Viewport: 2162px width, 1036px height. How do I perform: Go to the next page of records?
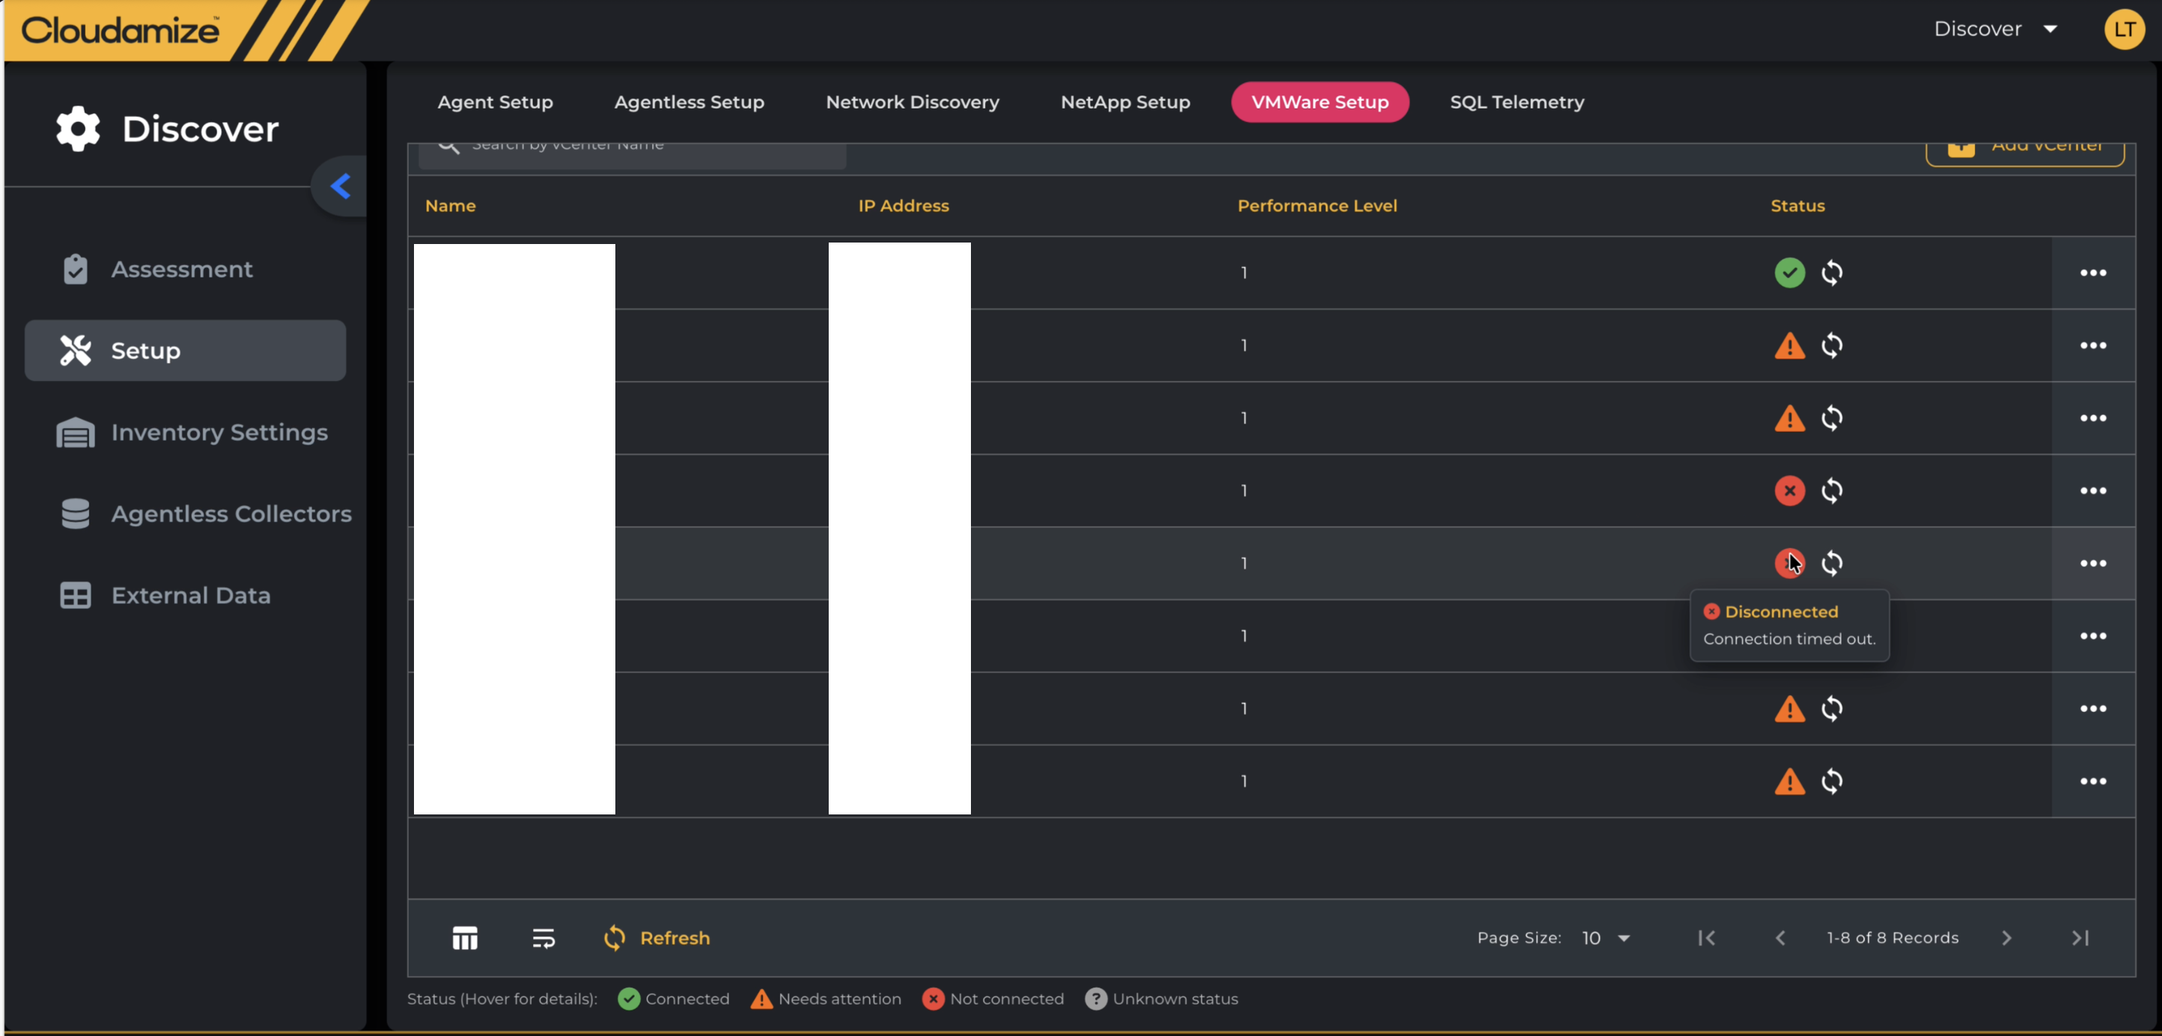[x=2007, y=938]
